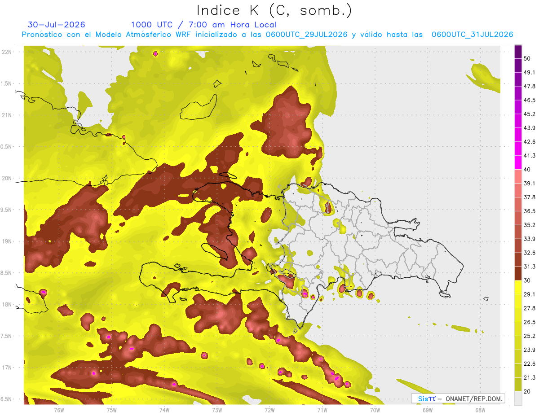The image size is (539, 416).
Task: Click the "Indice K (C, somb.)" title
Action: point(274,10)
